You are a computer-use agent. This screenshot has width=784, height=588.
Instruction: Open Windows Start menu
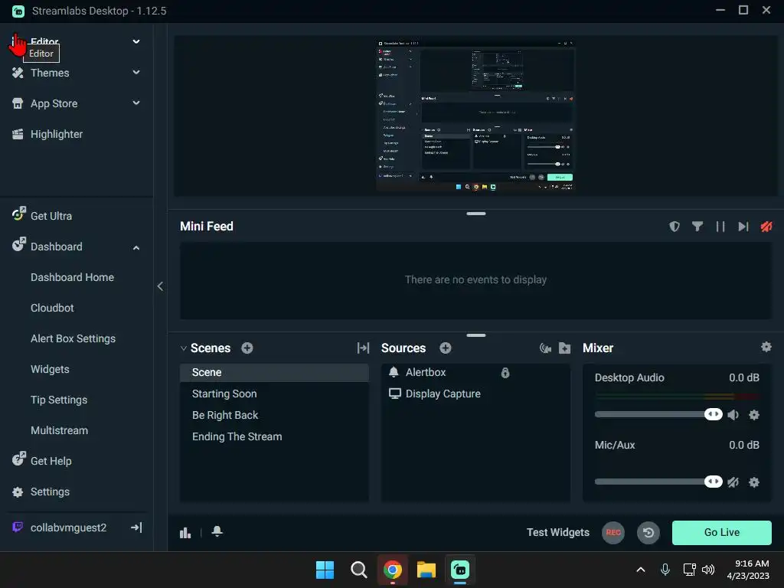click(325, 570)
